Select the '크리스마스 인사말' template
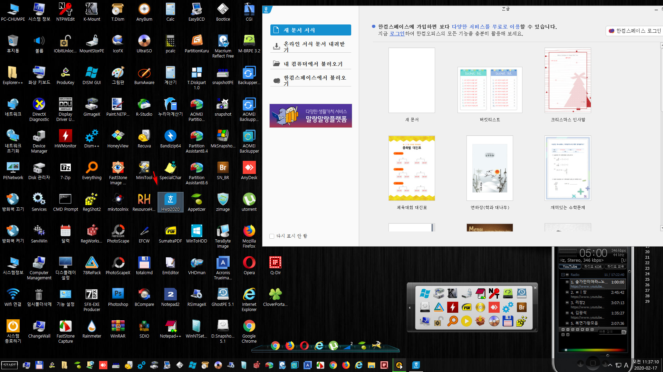The width and height of the screenshot is (663, 372). click(568, 80)
